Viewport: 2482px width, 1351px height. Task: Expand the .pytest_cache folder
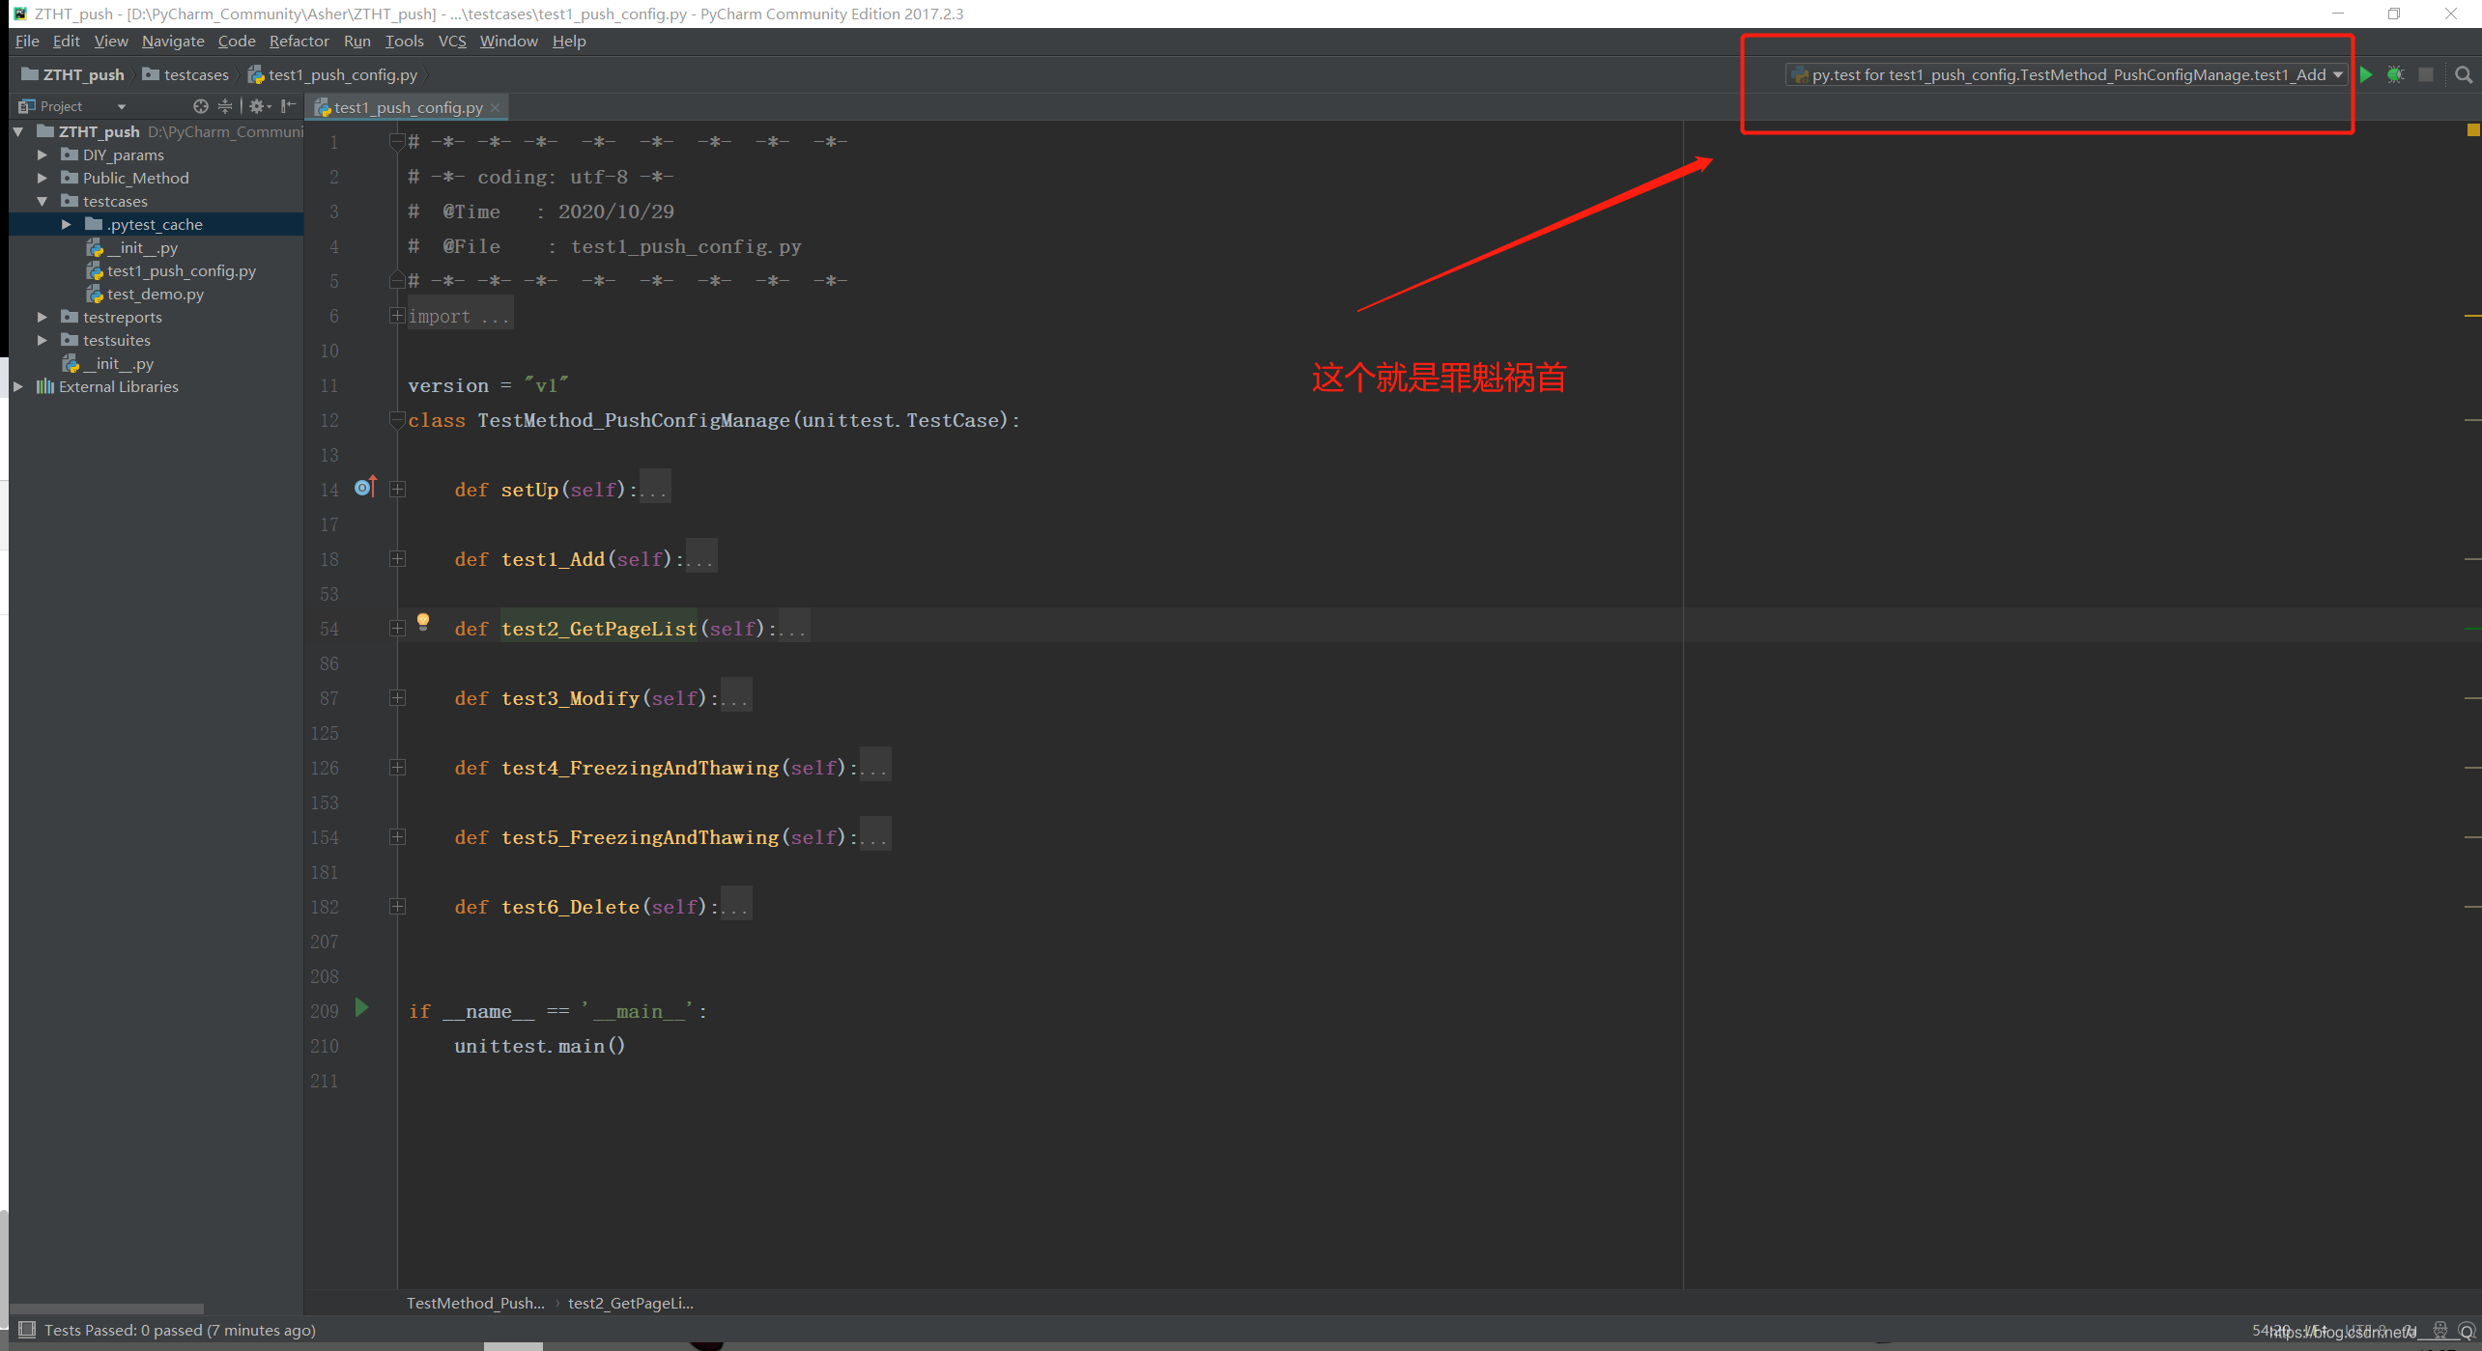[66, 224]
